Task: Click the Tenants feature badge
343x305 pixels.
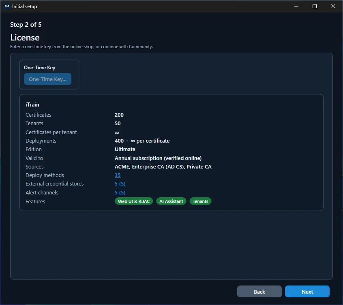Action: (x=200, y=201)
